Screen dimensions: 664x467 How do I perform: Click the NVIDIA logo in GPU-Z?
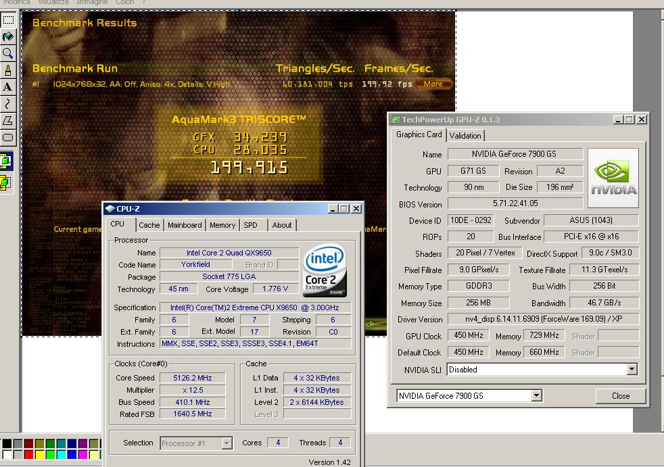click(613, 178)
